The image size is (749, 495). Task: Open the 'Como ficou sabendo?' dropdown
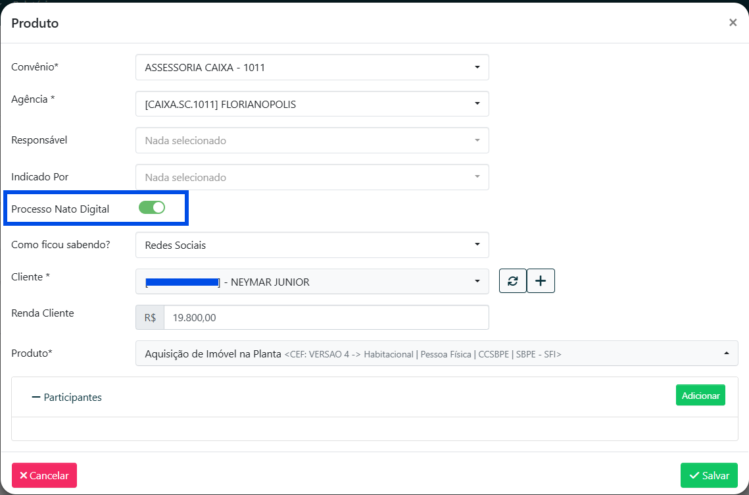[312, 245]
